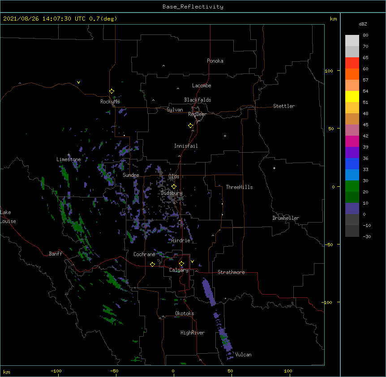The height and width of the screenshot is (377, 386).
Task: Click the Innisfail town label
Action: point(186,146)
